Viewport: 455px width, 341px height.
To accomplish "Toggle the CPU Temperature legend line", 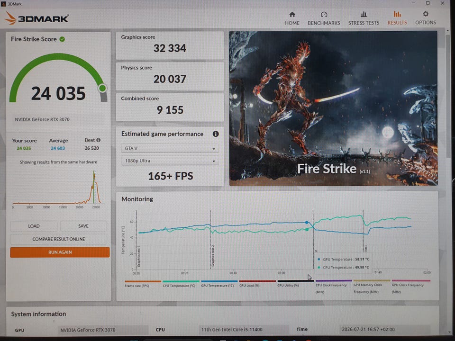I will [x=181, y=284].
